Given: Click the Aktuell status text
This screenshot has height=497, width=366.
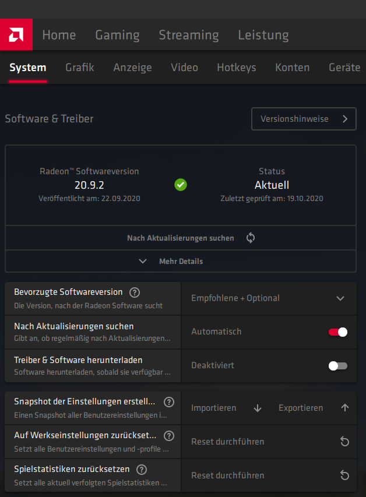Looking at the screenshot, I should click(x=272, y=185).
